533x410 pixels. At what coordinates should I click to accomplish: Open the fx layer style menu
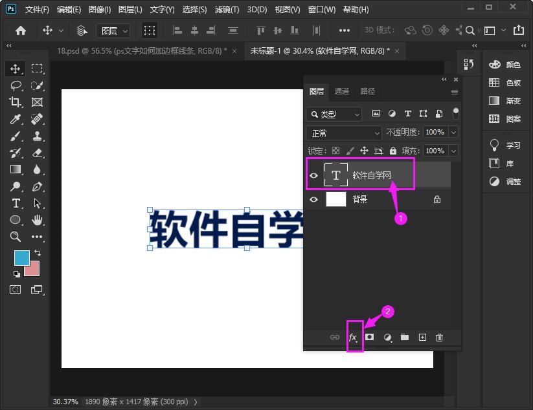click(352, 338)
